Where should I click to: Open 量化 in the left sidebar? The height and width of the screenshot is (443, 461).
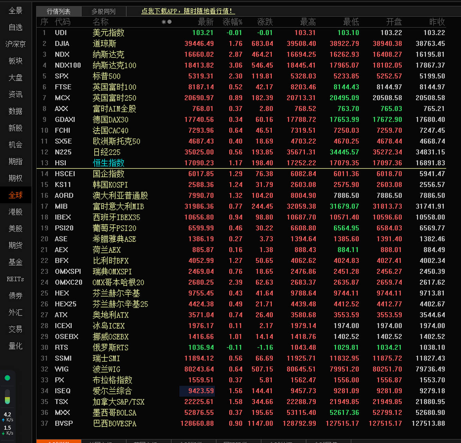pyautogui.click(x=16, y=346)
